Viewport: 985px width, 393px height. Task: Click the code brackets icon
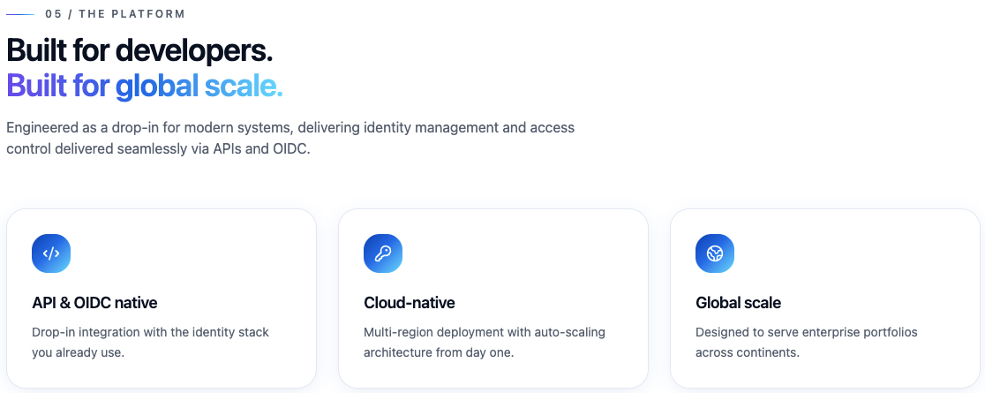click(51, 253)
